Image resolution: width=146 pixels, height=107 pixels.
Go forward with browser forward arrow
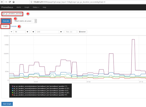6,2
